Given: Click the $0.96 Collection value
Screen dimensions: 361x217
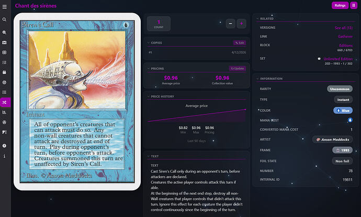Looking at the screenshot, I should 222,78.
